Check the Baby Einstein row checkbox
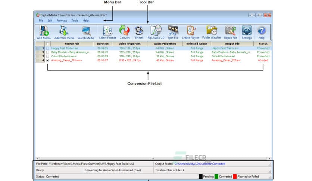The width and height of the screenshot is (312, 181). click(x=47, y=52)
